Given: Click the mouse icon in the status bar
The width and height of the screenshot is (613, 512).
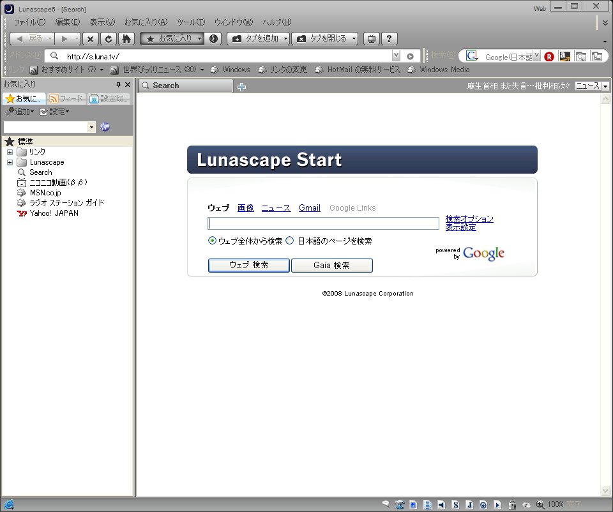Looking at the screenshot, I should pos(526,504).
